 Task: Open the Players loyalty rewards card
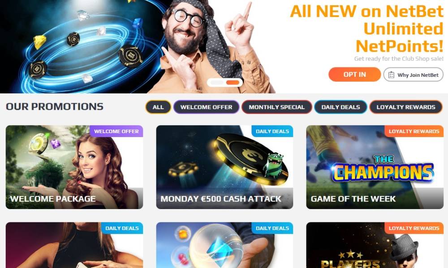(x=375, y=245)
